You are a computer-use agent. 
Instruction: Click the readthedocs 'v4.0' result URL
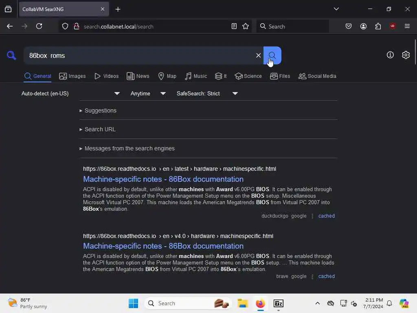[x=178, y=236]
